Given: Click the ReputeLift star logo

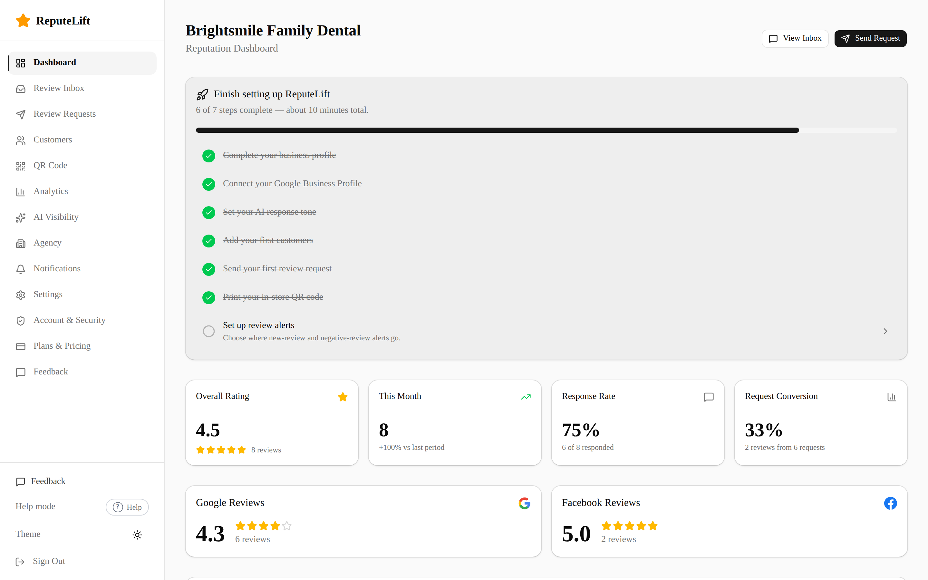Looking at the screenshot, I should (x=23, y=21).
